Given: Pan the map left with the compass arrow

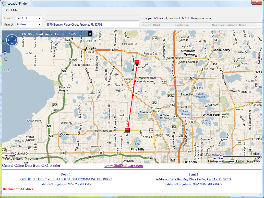Looking at the screenshot, I should pos(9,40).
